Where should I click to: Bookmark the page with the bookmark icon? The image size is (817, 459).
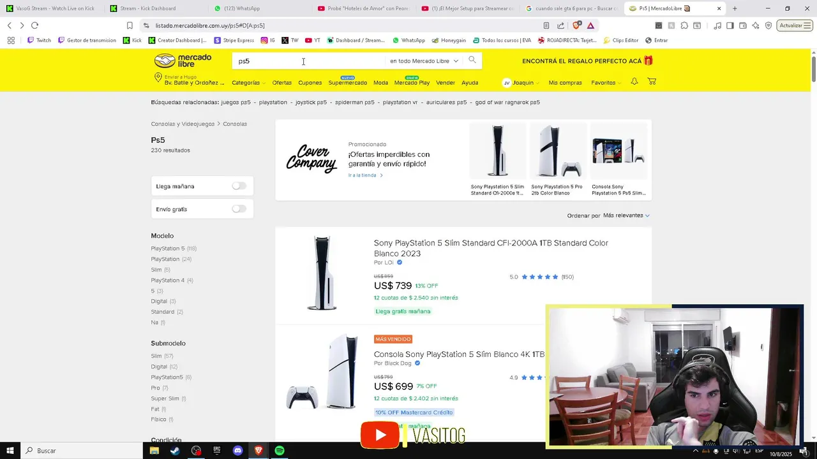coord(130,25)
